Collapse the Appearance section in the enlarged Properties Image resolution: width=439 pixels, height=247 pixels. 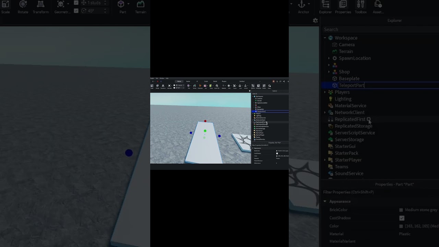tap(325, 201)
